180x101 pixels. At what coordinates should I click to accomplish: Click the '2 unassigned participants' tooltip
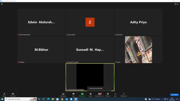point(99,88)
